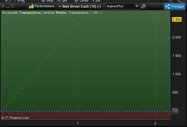The image size is (187, 127).
Task: Click the 1 000 axis label
Action: coord(176,74)
